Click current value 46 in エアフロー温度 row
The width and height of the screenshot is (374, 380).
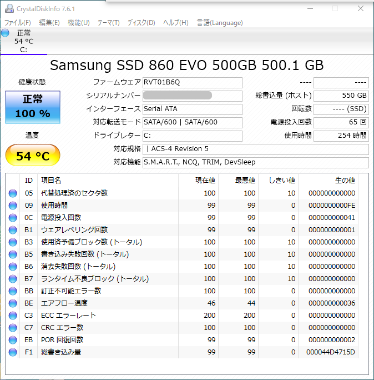click(x=211, y=303)
